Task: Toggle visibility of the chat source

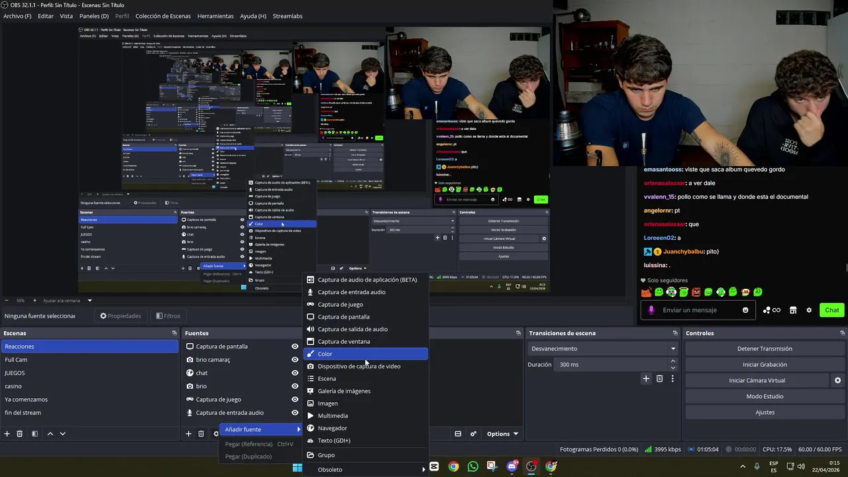Action: point(295,373)
